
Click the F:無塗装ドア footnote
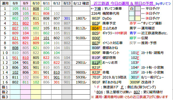tap(107, 87)
